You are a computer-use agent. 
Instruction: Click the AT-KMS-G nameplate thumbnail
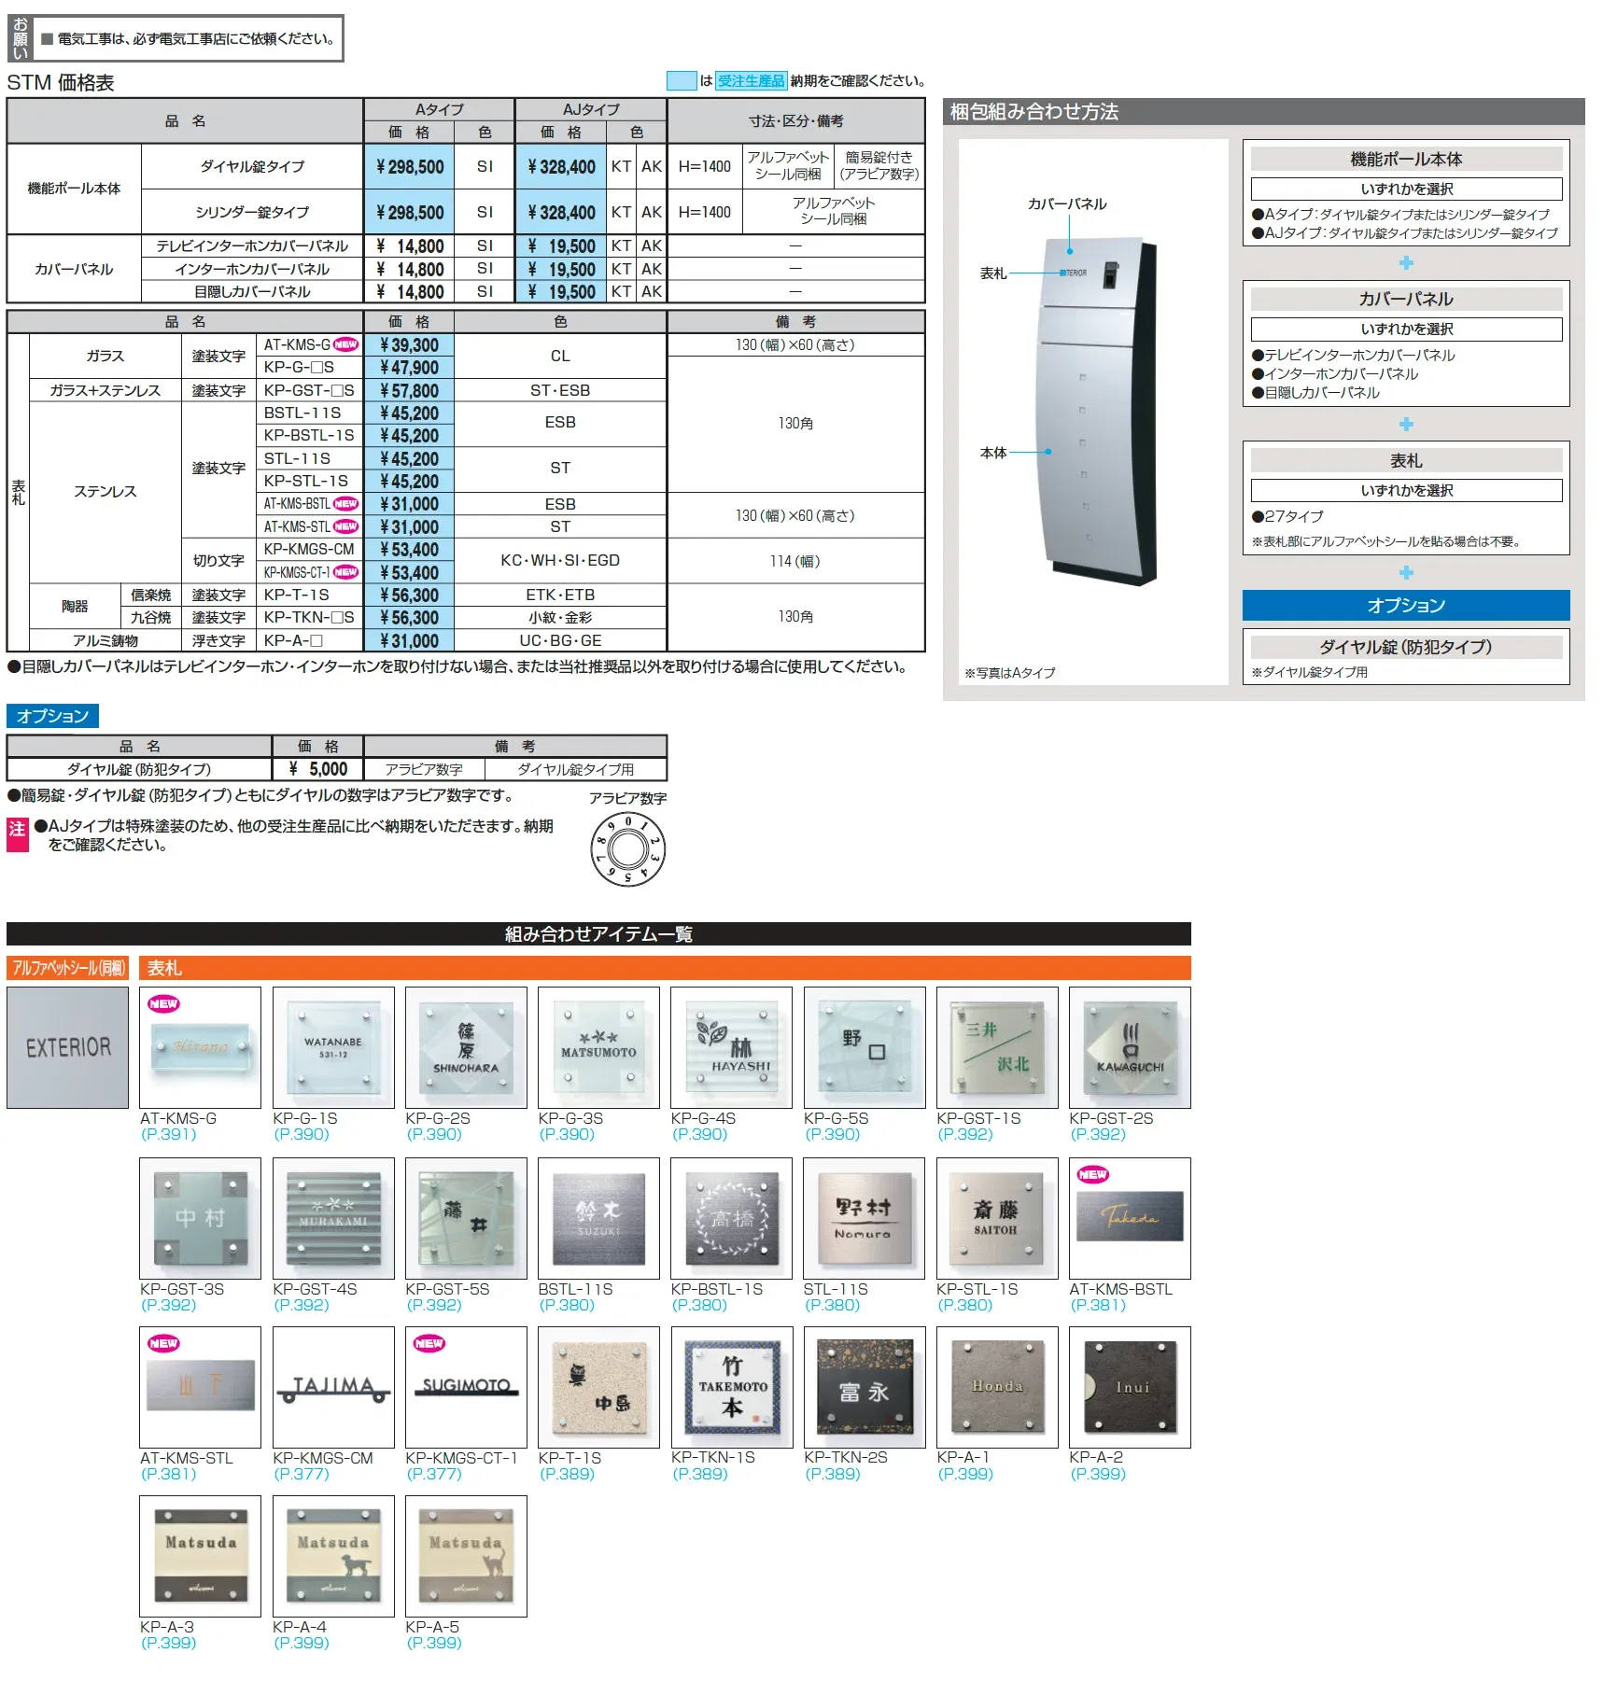200,1047
